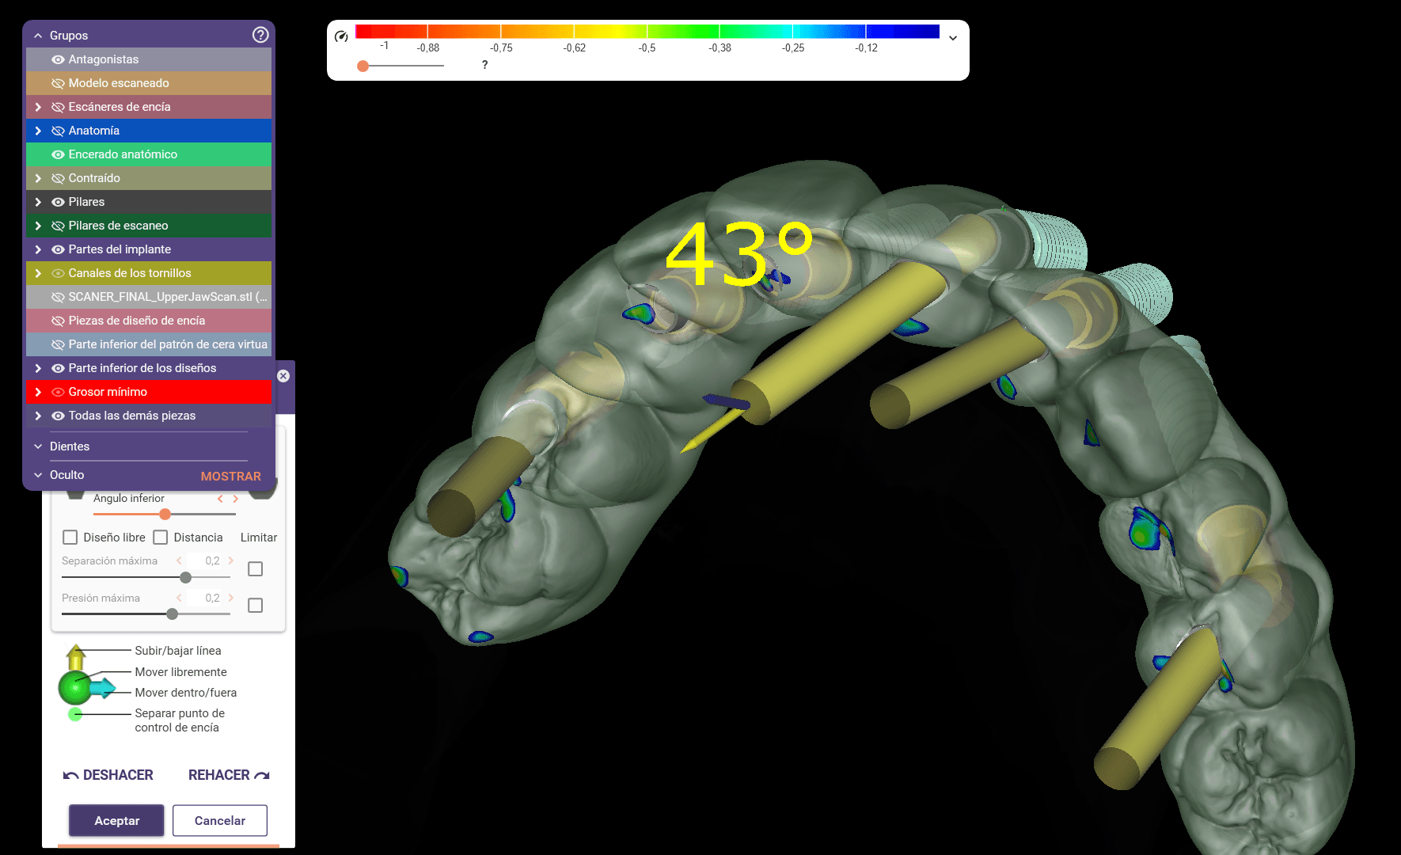Expand the Escáneres de encía group
Viewport: 1401px width, 855px height.
[38, 107]
